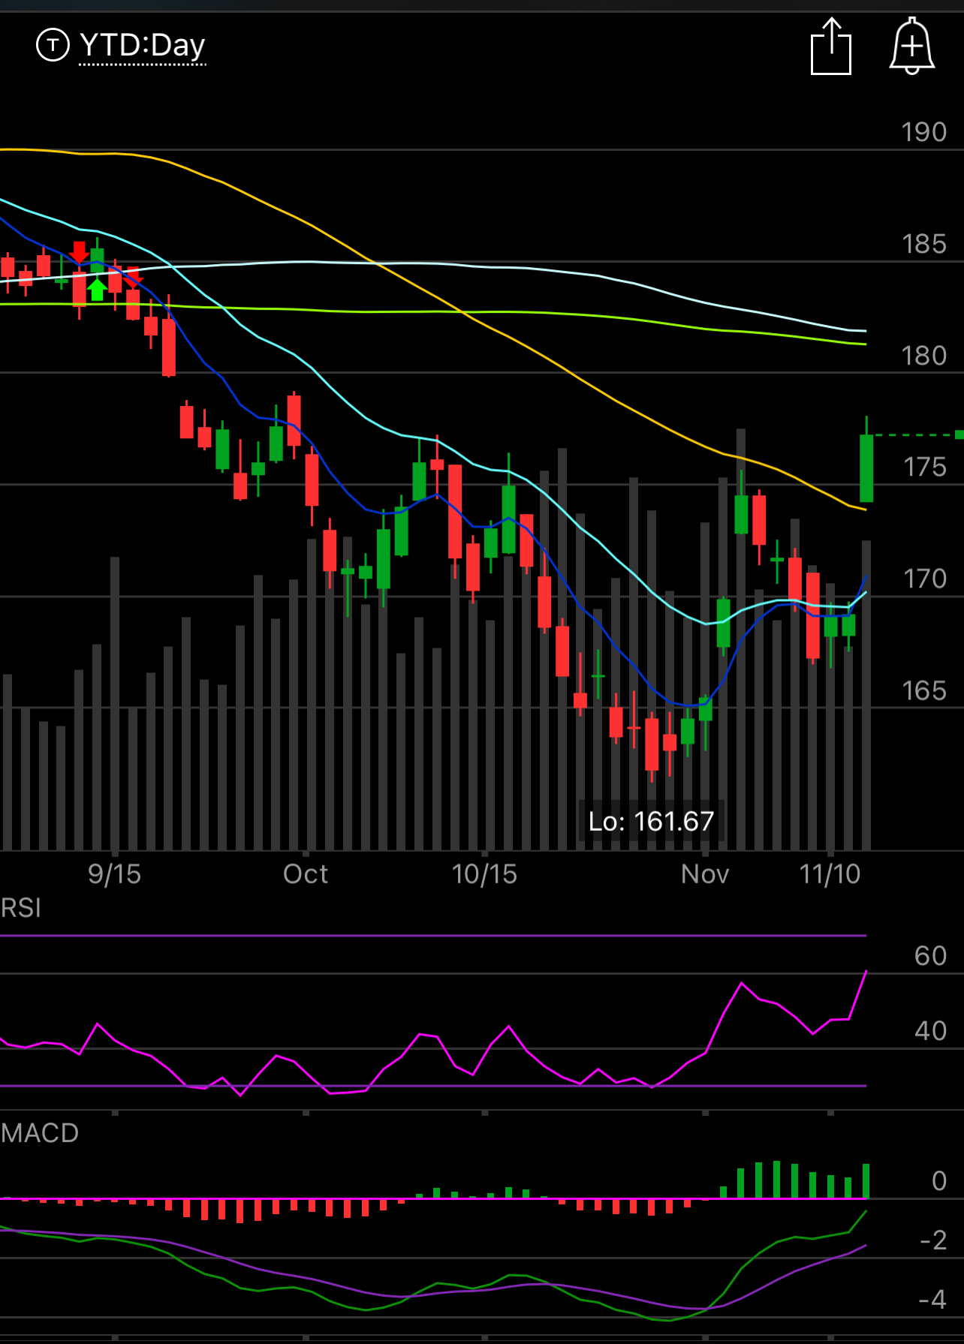
Task: Click the RSI 60 level label
Action: [931, 956]
